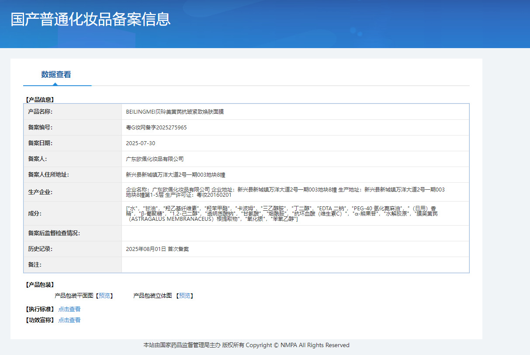Open 点击查看 link for 执行标准
Viewport: 530px width, 355px height.
click(69, 309)
